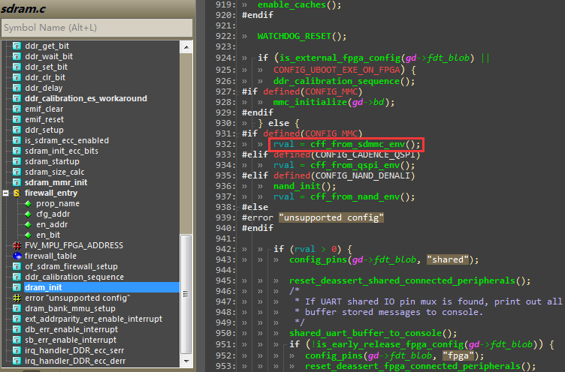Click the green member icon beside prop_name

pyautogui.click(x=29, y=203)
